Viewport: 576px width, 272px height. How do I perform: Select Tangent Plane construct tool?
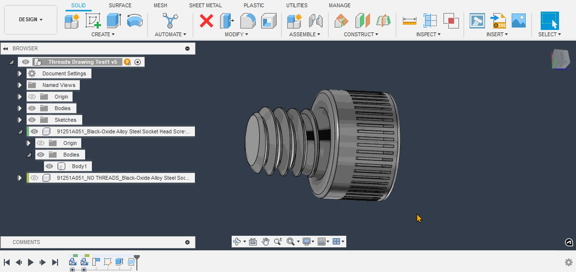coord(384,21)
